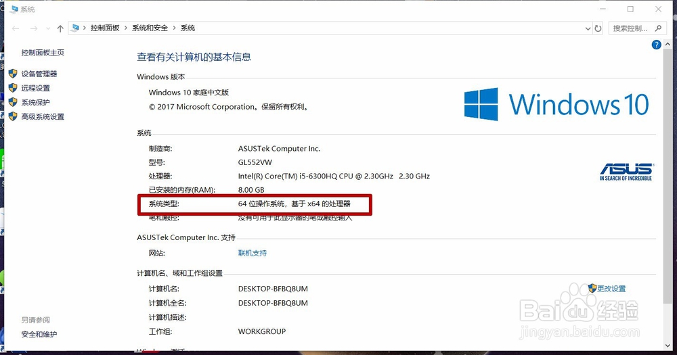677x355 pixels.
Task: Click scrollbar up arrow
Action: [668, 44]
